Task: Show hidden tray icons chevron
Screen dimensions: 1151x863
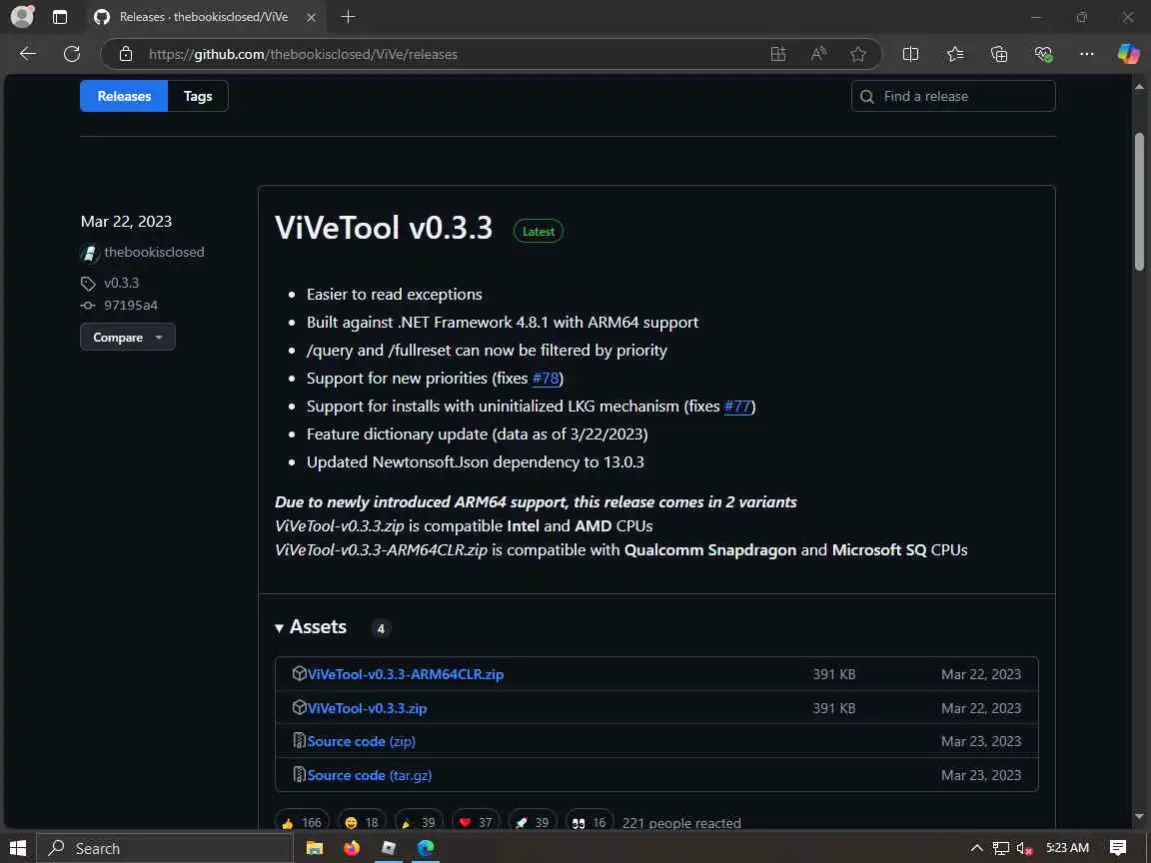Action: pyautogui.click(x=976, y=848)
